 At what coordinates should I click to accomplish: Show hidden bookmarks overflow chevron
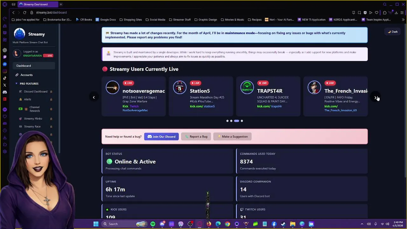point(403,20)
